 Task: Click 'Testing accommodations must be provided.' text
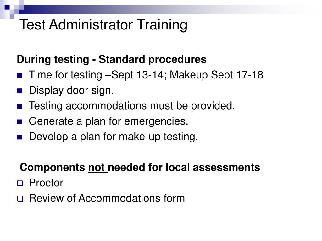pyautogui.click(x=132, y=106)
